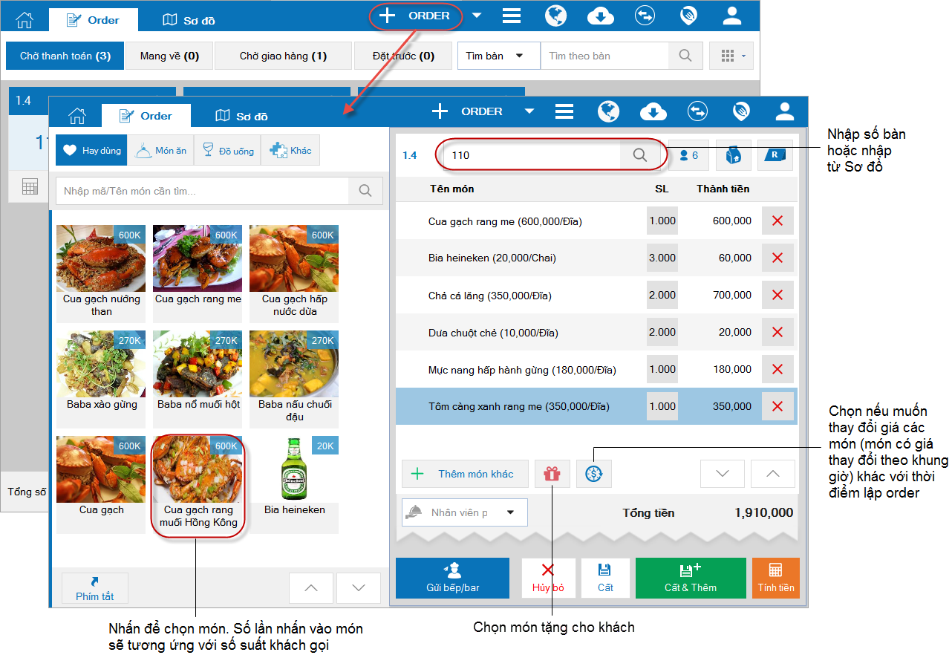Click the price change clock icon
Viewport: 952px width, 655px height.
[x=593, y=474]
